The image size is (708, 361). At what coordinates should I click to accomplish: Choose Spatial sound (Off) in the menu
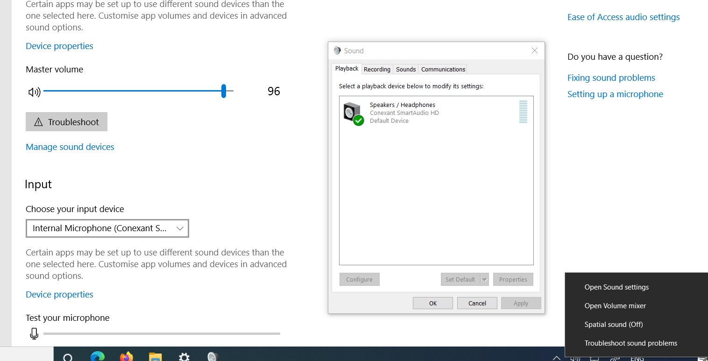click(614, 324)
